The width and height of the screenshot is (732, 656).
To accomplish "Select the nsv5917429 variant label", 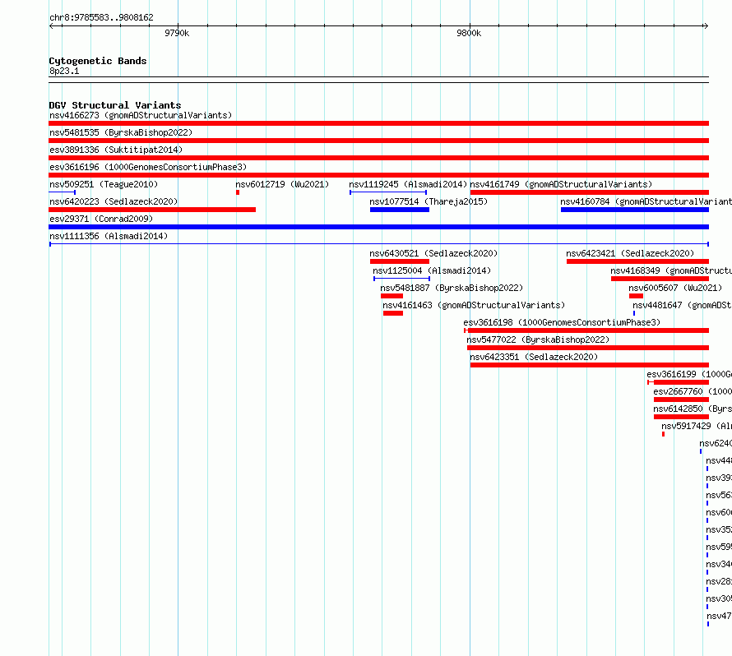I will coord(697,426).
